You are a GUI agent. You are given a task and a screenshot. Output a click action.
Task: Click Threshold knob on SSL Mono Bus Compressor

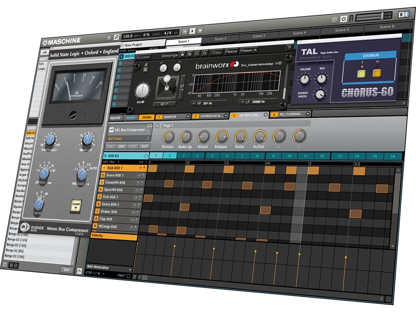(50, 139)
